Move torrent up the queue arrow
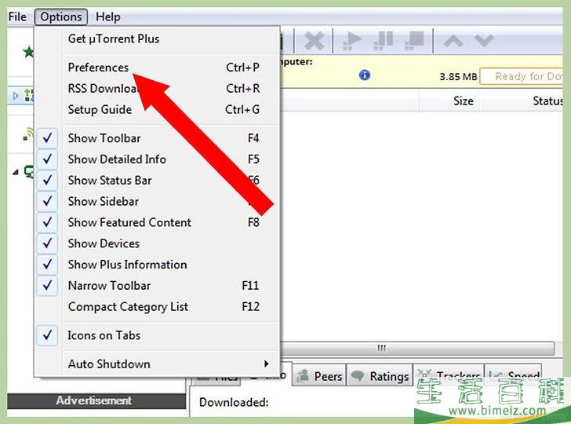The width and height of the screenshot is (571, 424). point(453,41)
